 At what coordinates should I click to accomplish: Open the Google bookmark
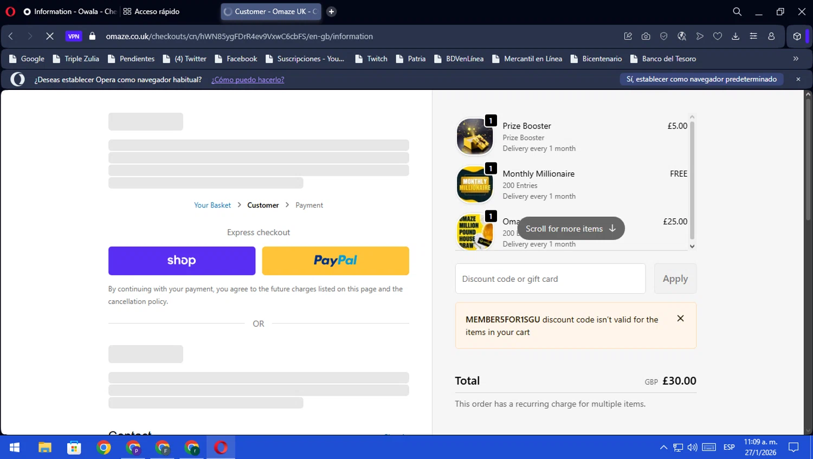point(27,59)
